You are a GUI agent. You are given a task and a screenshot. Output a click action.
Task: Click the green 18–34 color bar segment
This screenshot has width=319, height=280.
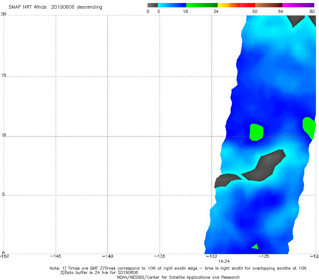(202, 5)
